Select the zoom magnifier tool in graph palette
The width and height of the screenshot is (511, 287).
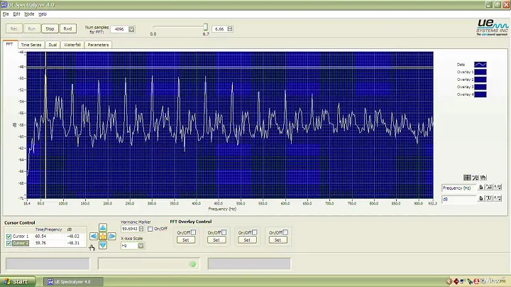click(475, 178)
